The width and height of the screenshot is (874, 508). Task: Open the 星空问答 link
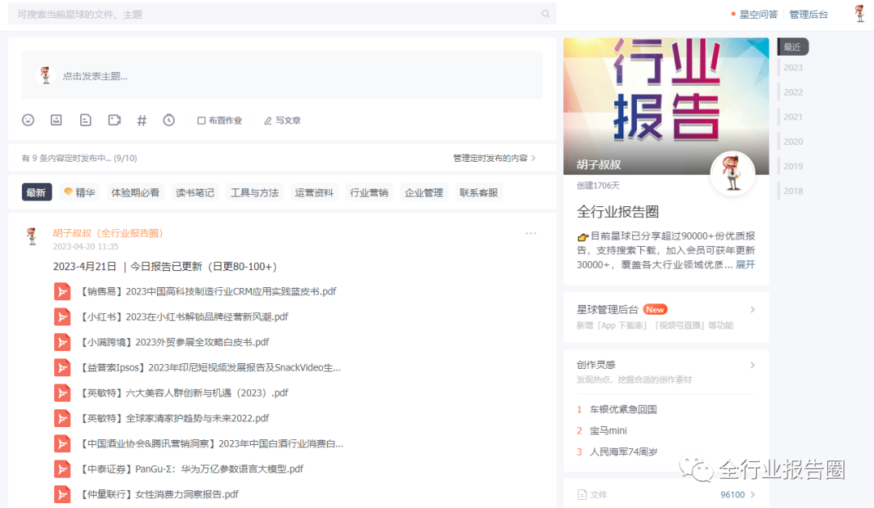pyautogui.click(x=758, y=15)
